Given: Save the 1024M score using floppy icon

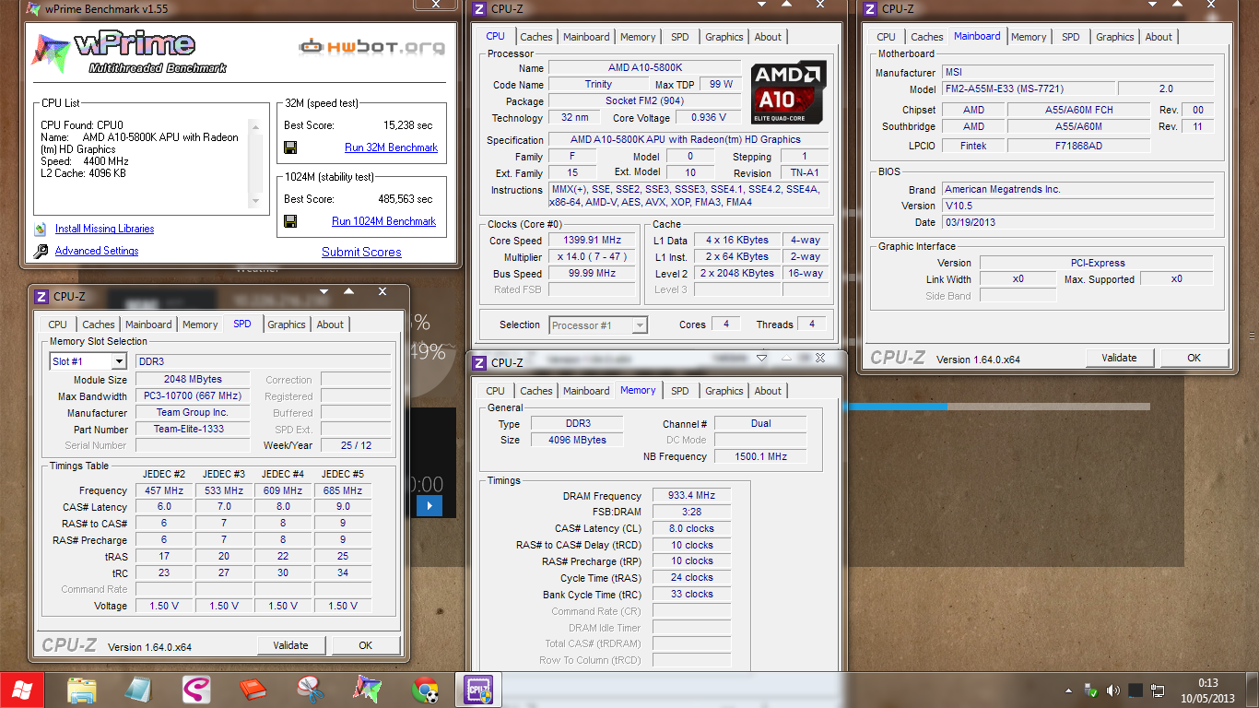Looking at the screenshot, I should tap(290, 221).
